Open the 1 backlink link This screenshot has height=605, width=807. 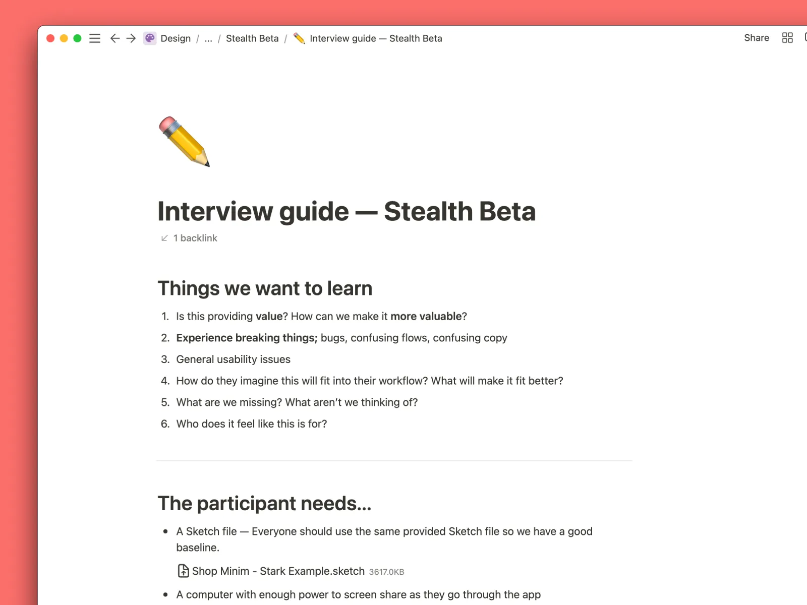195,238
